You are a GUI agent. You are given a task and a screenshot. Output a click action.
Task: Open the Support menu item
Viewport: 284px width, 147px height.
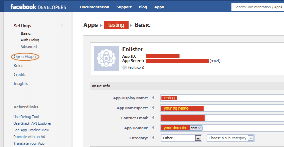(124, 7)
